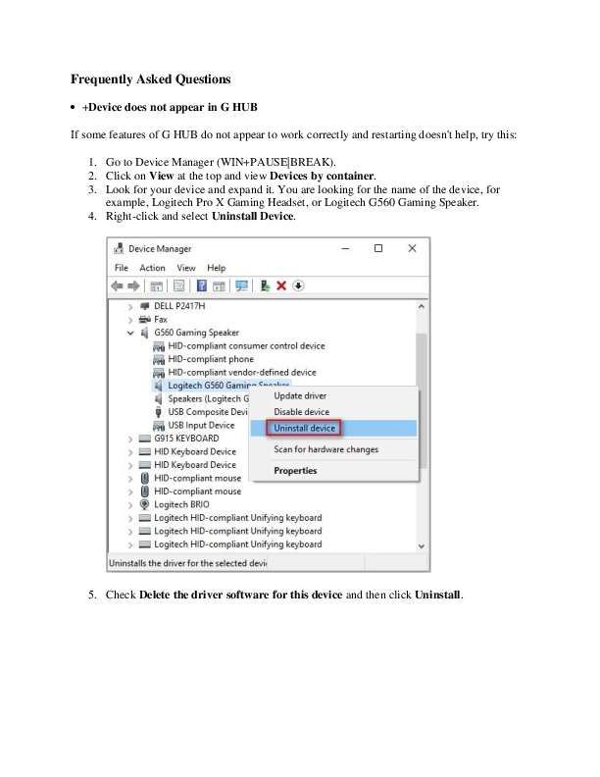Toggle the Show/Hide Console Tree toolbar icon
The height and width of the screenshot is (777, 600).
(157, 285)
